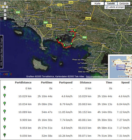
Task: Click the blue rectangle in overview map
Action: (121, 67)
